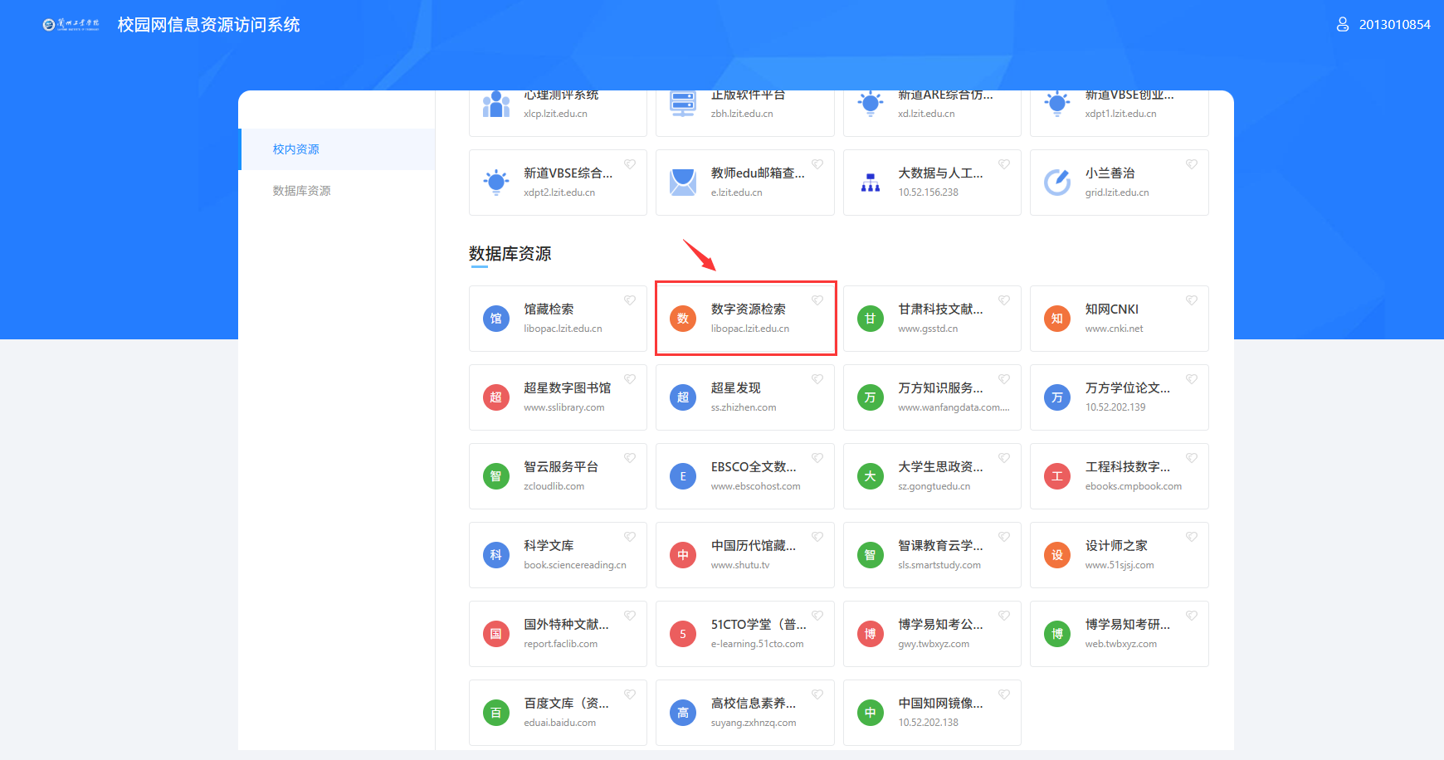
Task: Click the blue 馆藏检索 circle icon
Action: (x=496, y=319)
